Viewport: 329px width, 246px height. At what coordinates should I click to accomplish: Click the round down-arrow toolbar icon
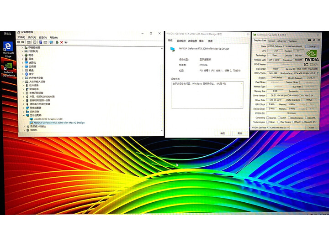pos(66,42)
